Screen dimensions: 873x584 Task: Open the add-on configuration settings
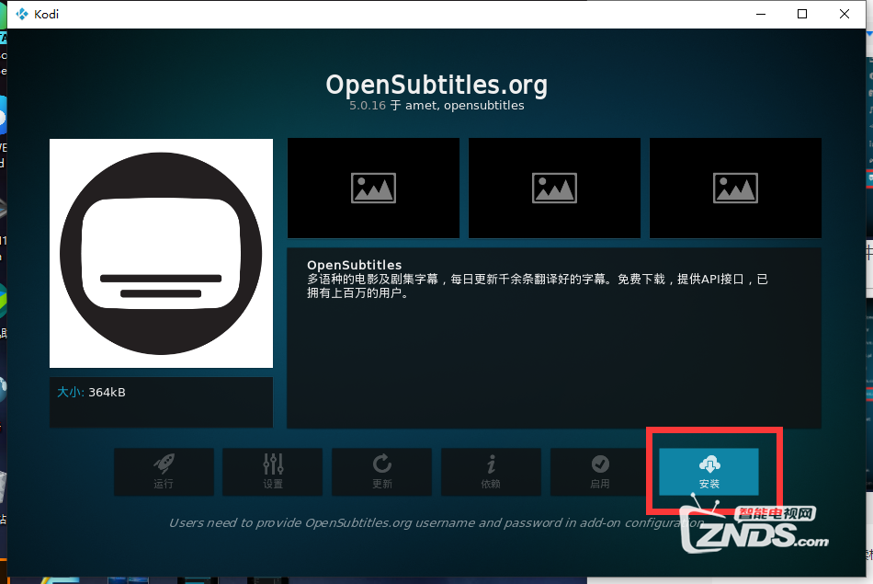pyautogui.click(x=272, y=472)
